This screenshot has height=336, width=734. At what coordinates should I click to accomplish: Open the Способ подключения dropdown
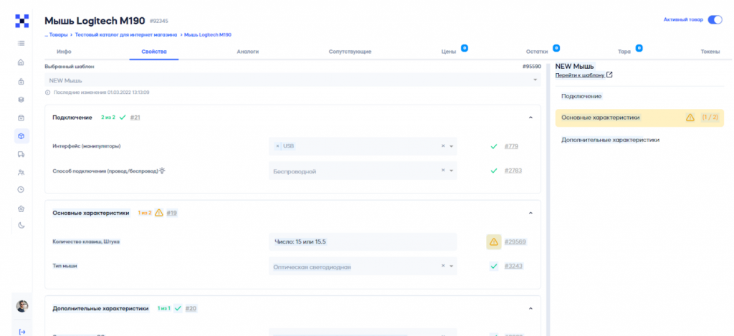pyautogui.click(x=452, y=171)
